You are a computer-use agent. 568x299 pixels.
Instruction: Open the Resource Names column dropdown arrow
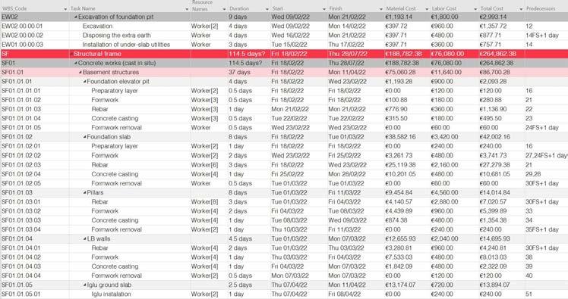click(225, 9)
